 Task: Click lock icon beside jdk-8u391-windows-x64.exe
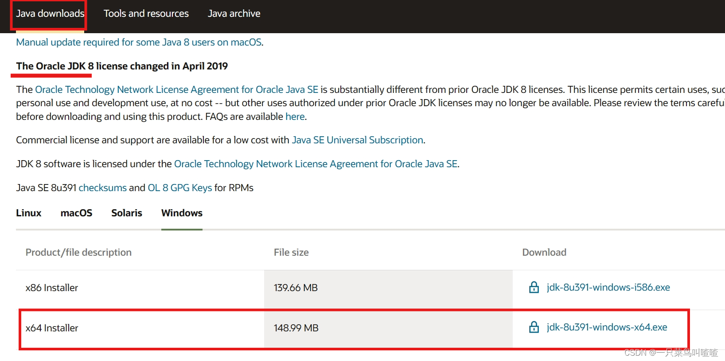[x=534, y=327]
